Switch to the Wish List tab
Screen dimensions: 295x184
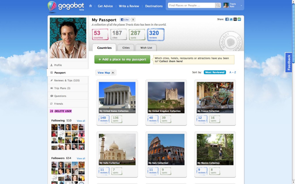146,48
